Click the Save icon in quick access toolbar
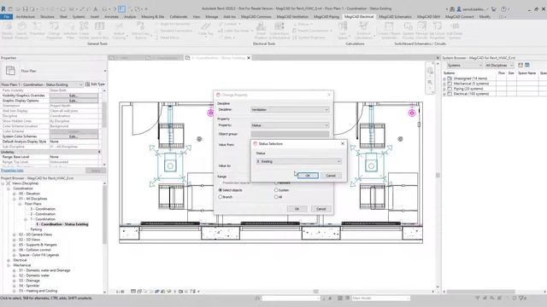This screenshot has width=547, height=307. tap(25, 9)
